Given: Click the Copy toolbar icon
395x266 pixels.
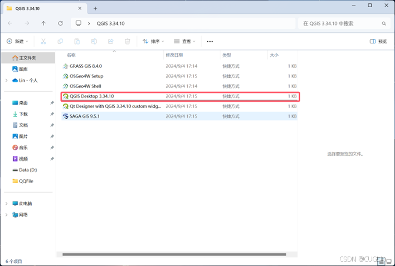Looking at the screenshot, I should pos(60,41).
